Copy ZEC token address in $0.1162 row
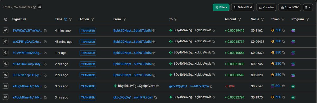 click(x=283, y=30)
